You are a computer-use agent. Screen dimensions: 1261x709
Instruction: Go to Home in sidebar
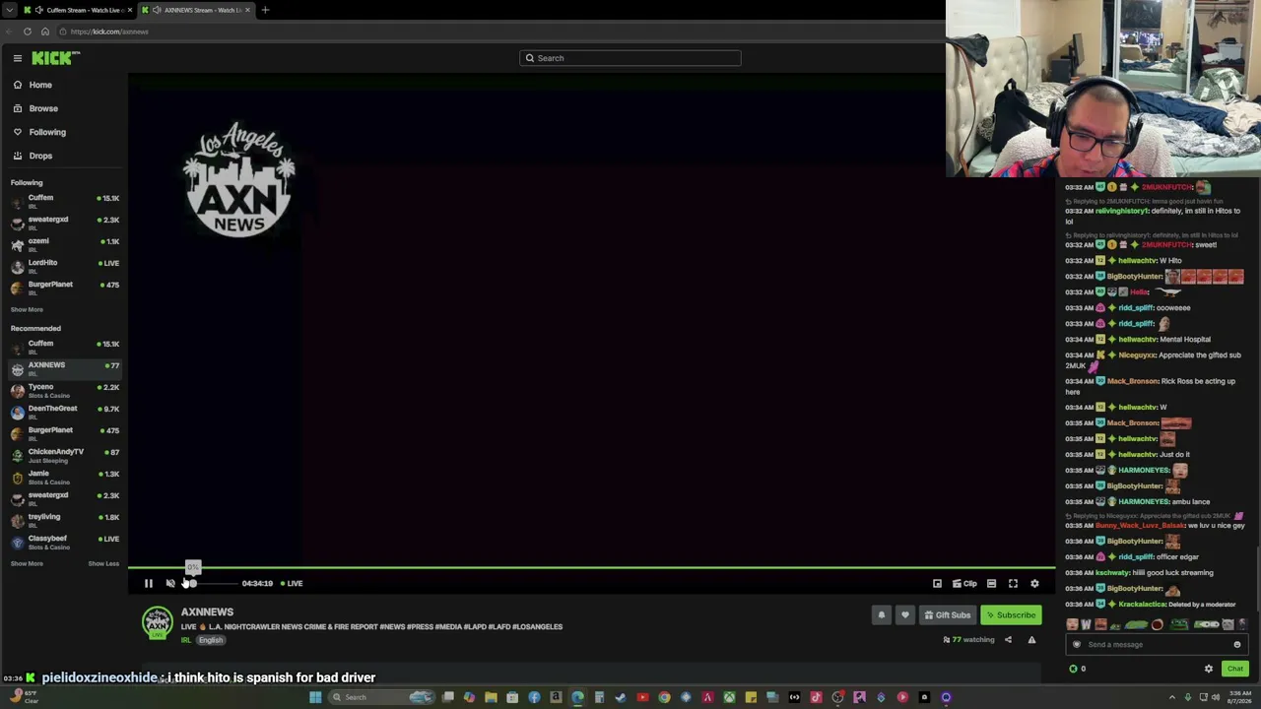40,85
